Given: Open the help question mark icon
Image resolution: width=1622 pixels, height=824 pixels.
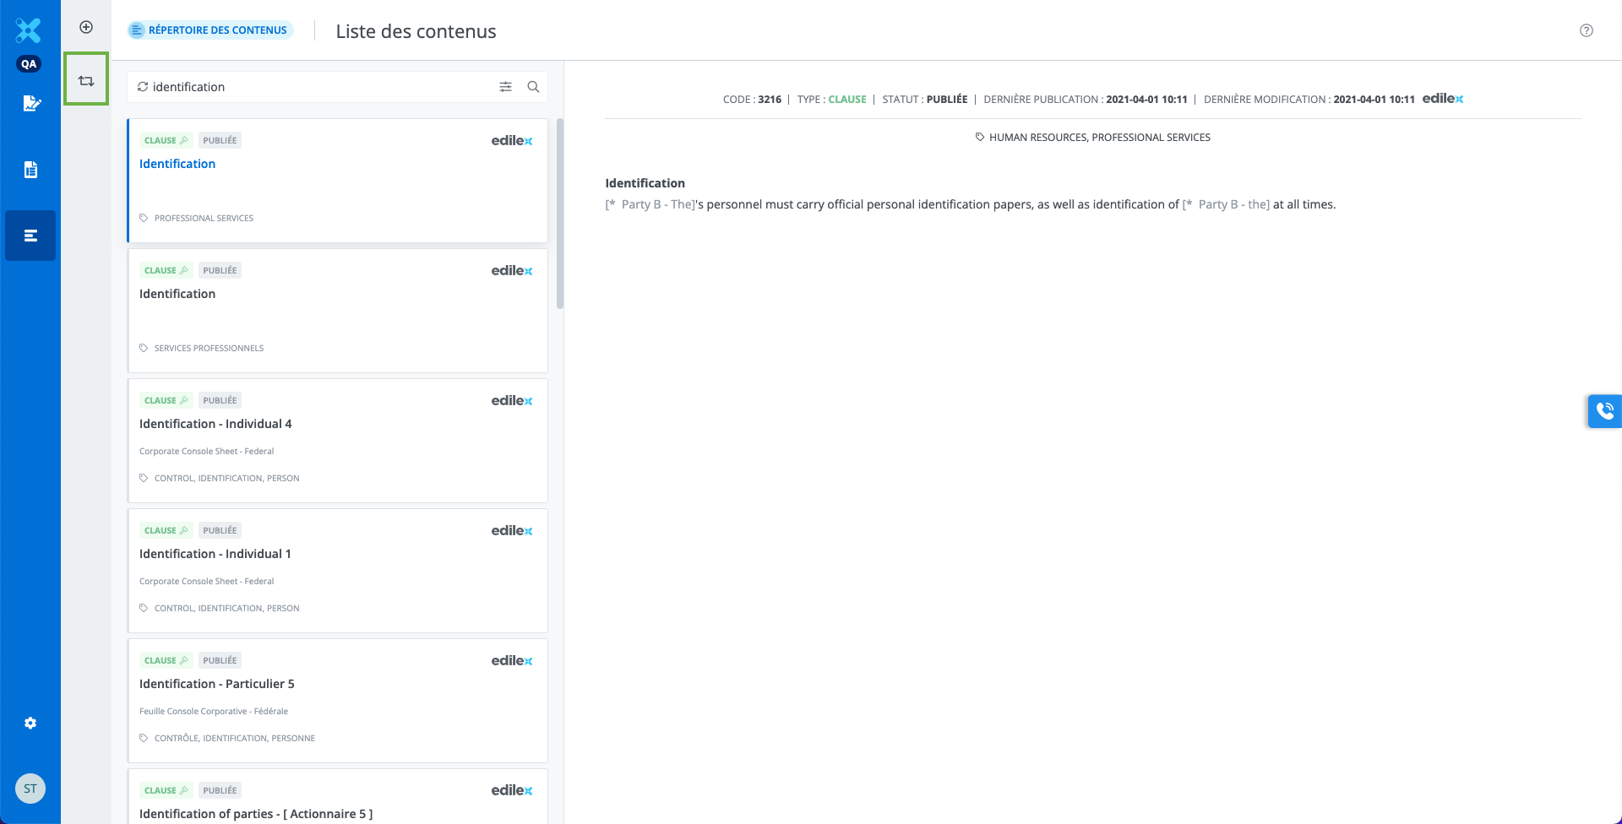Looking at the screenshot, I should [1586, 30].
